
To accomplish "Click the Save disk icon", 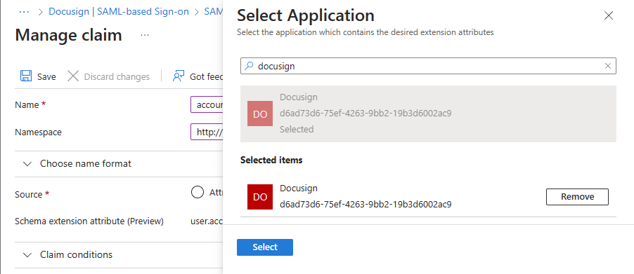I will tap(26, 76).
